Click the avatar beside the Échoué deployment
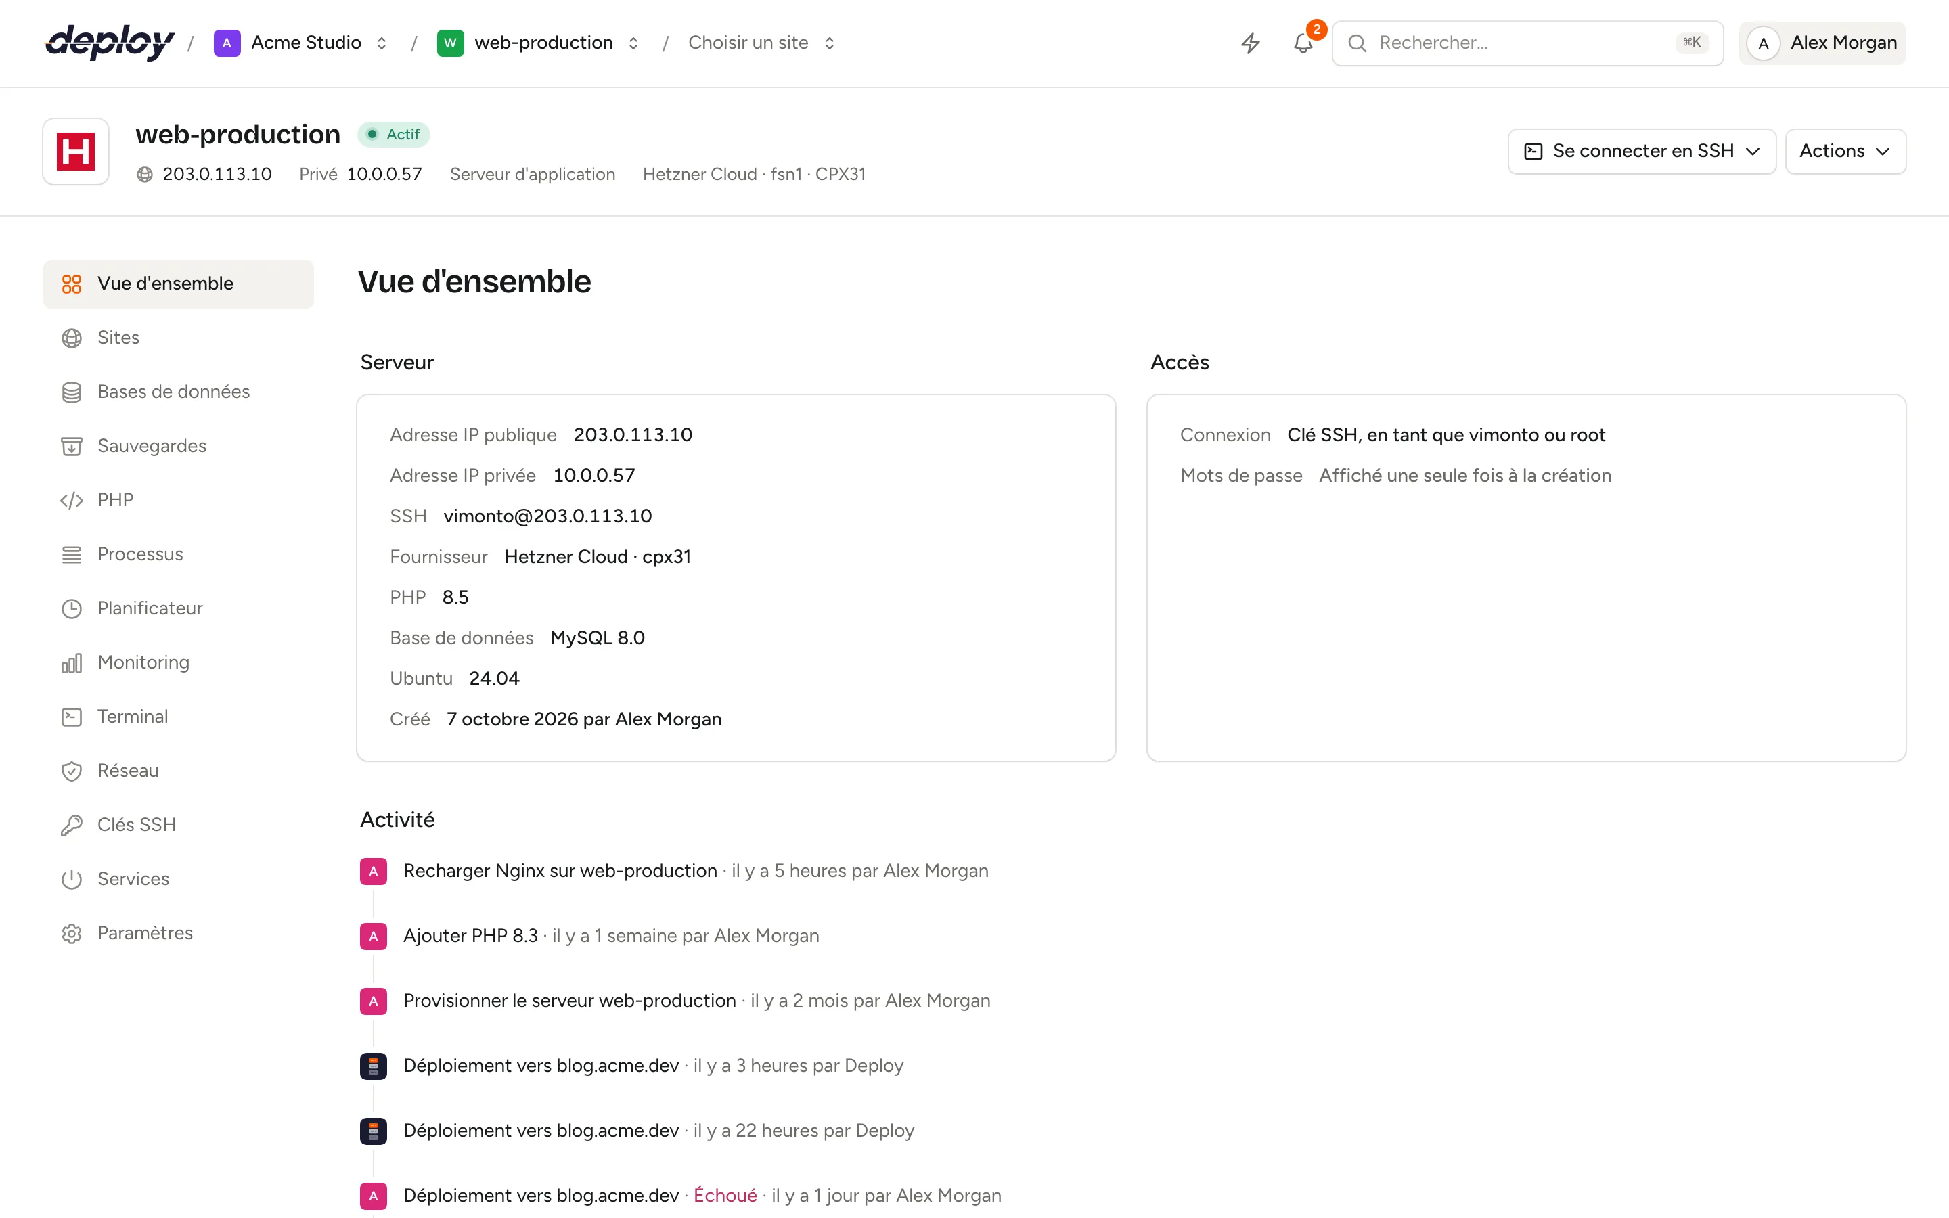 point(374,1196)
